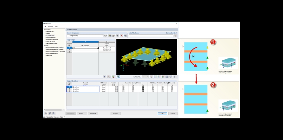
Task: Toggle the ux checkbox for layer 1
Action: 124,87
